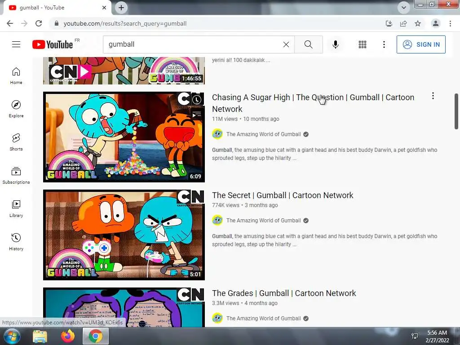Click the YouTube logo

(53, 44)
